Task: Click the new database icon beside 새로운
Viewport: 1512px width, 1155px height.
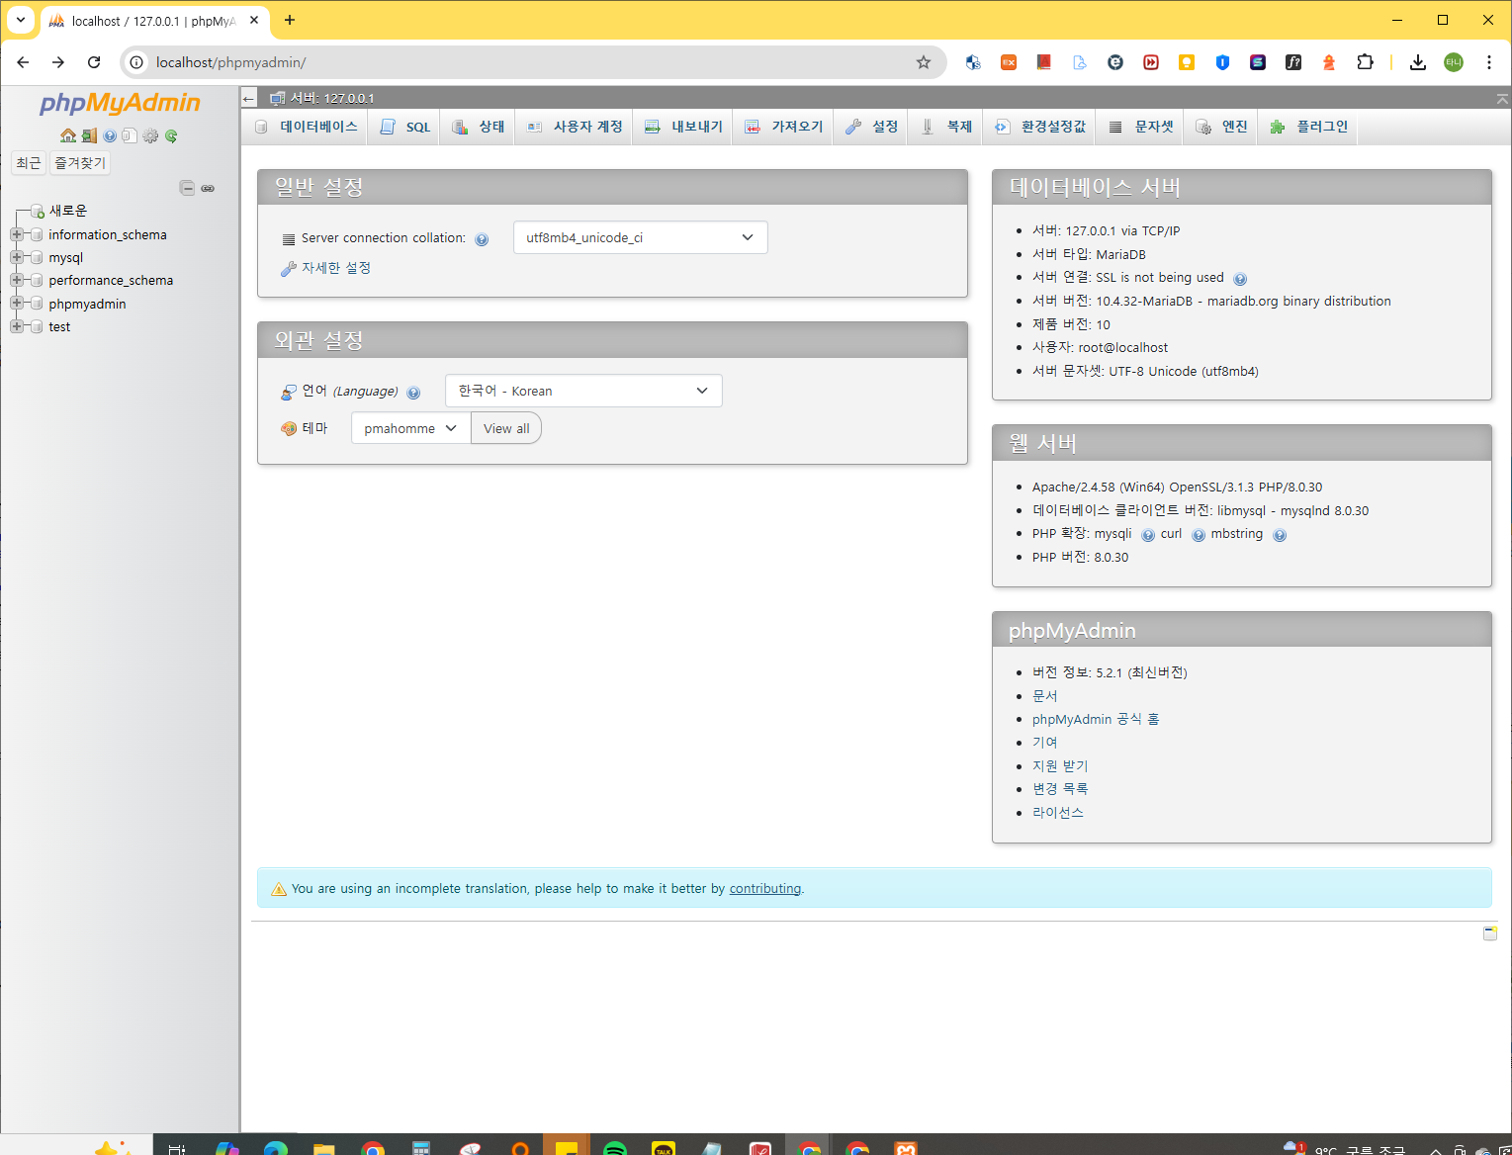Action: tap(38, 212)
